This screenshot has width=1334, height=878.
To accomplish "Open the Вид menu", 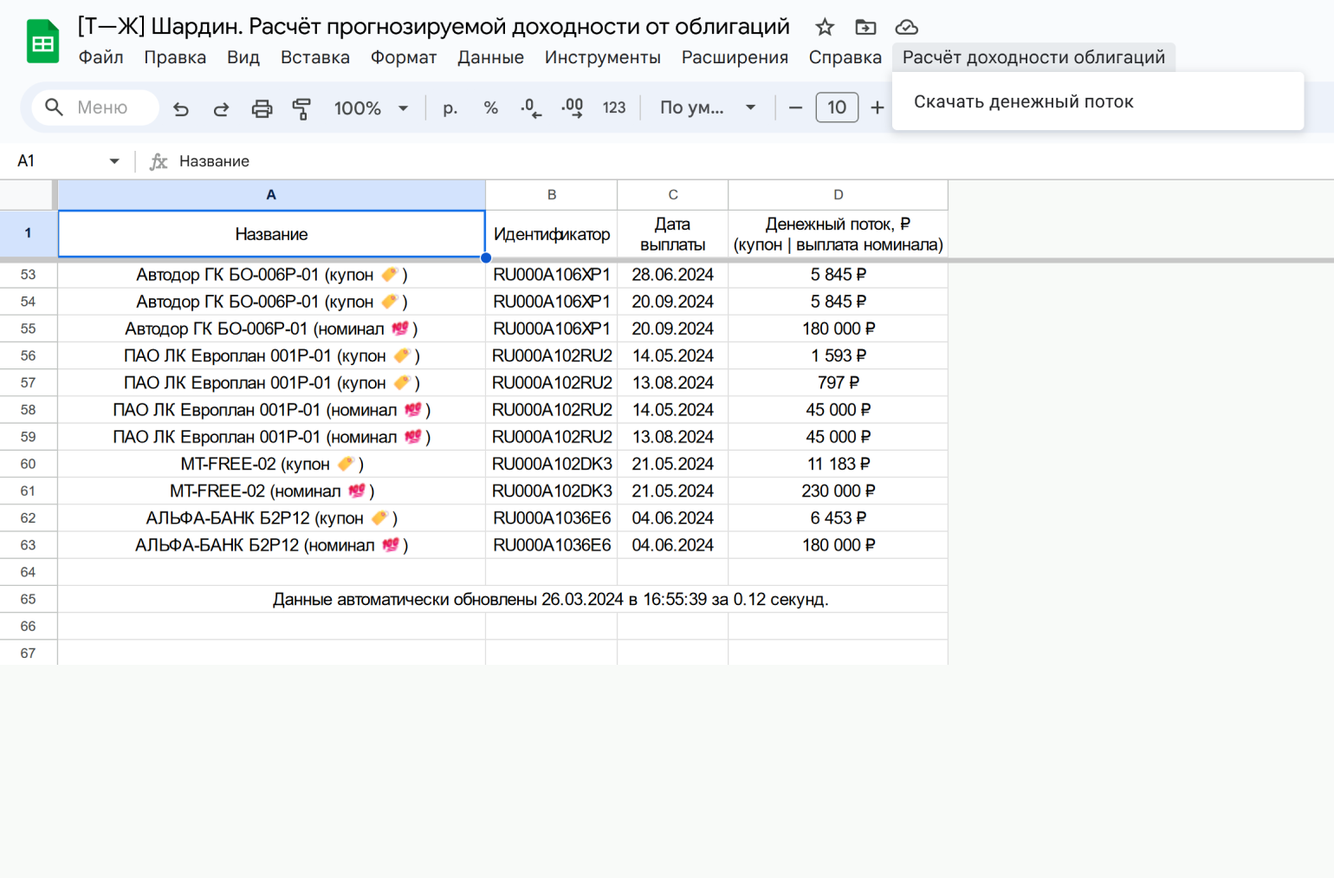I will point(243,57).
